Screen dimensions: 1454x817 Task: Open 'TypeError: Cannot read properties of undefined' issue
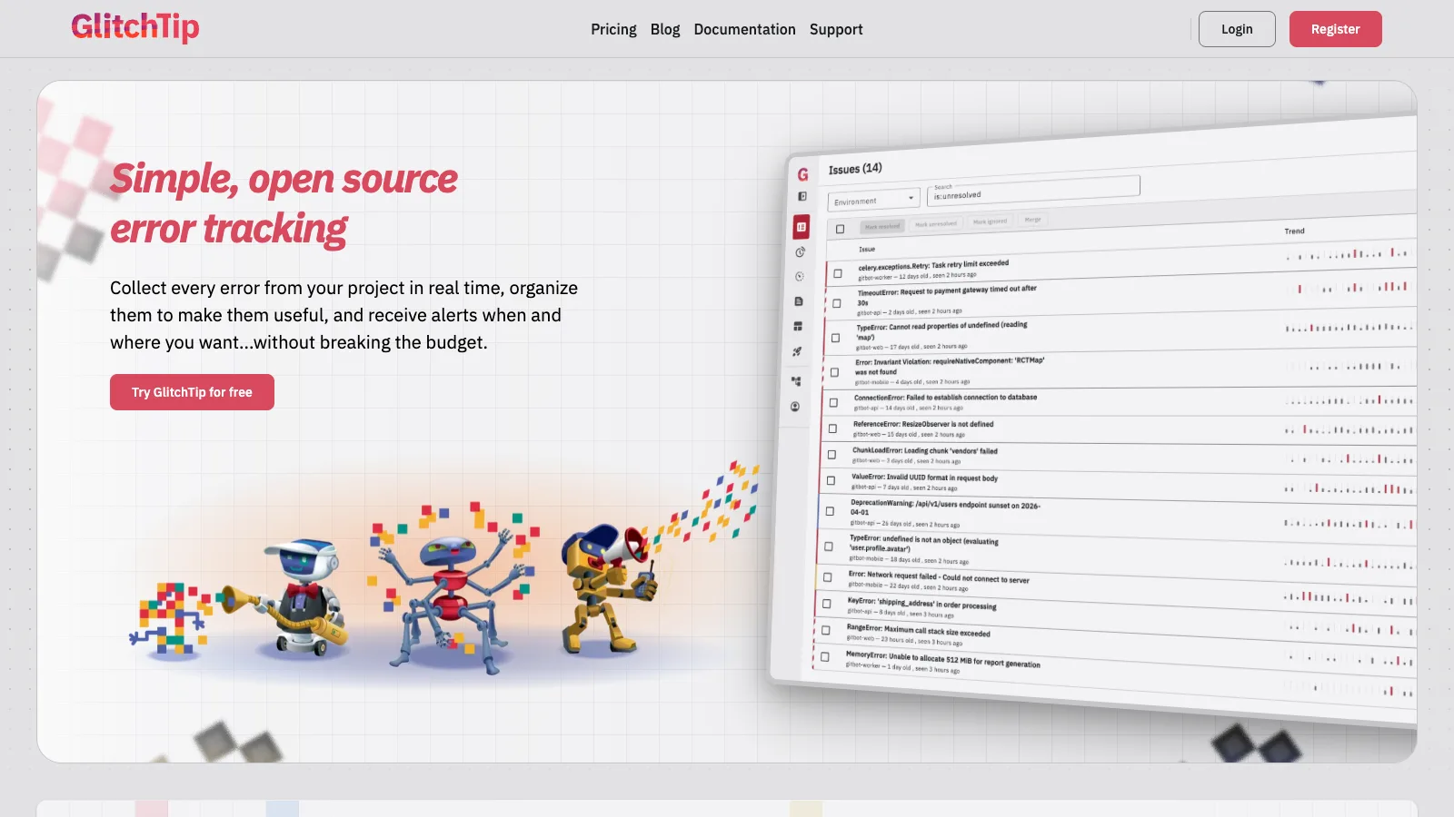pyautogui.click(x=941, y=330)
